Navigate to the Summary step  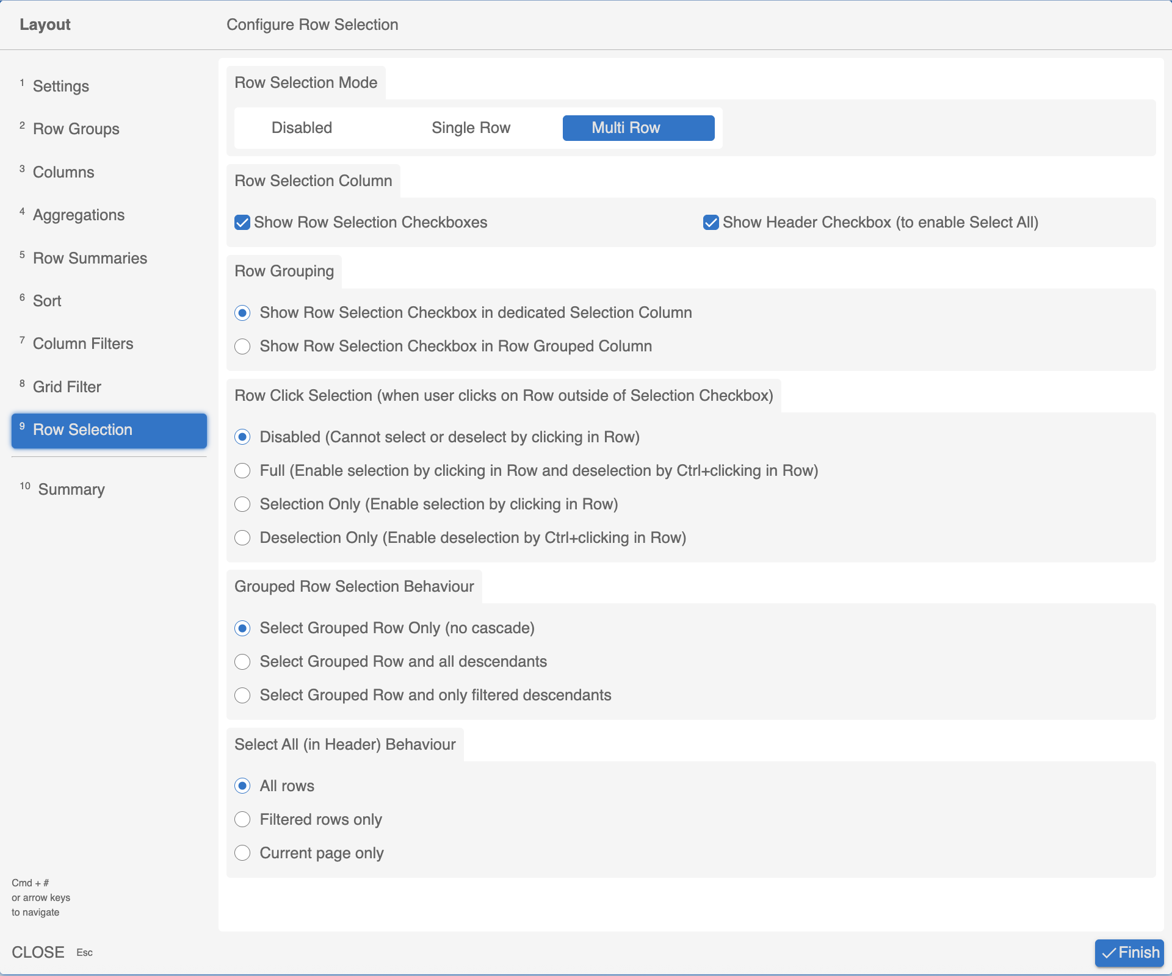tap(71, 490)
